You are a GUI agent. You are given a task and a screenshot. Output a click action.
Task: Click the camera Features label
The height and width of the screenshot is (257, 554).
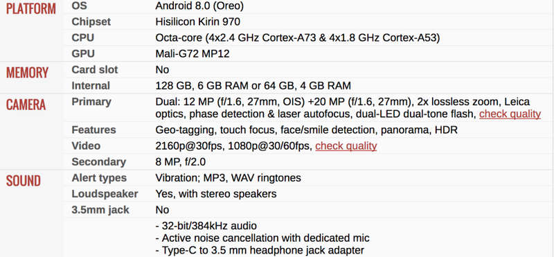coord(93,130)
